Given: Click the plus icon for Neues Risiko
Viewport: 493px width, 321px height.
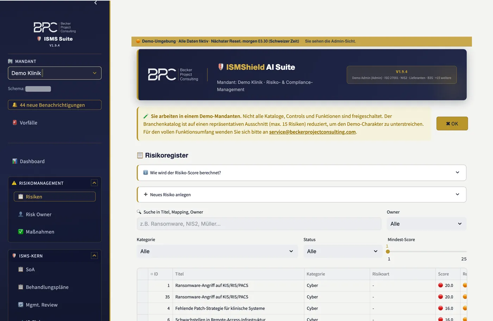Looking at the screenshot, I should click(145, 194).
